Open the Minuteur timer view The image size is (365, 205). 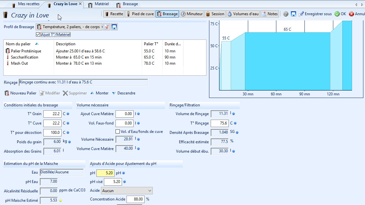tap(192, 14)
